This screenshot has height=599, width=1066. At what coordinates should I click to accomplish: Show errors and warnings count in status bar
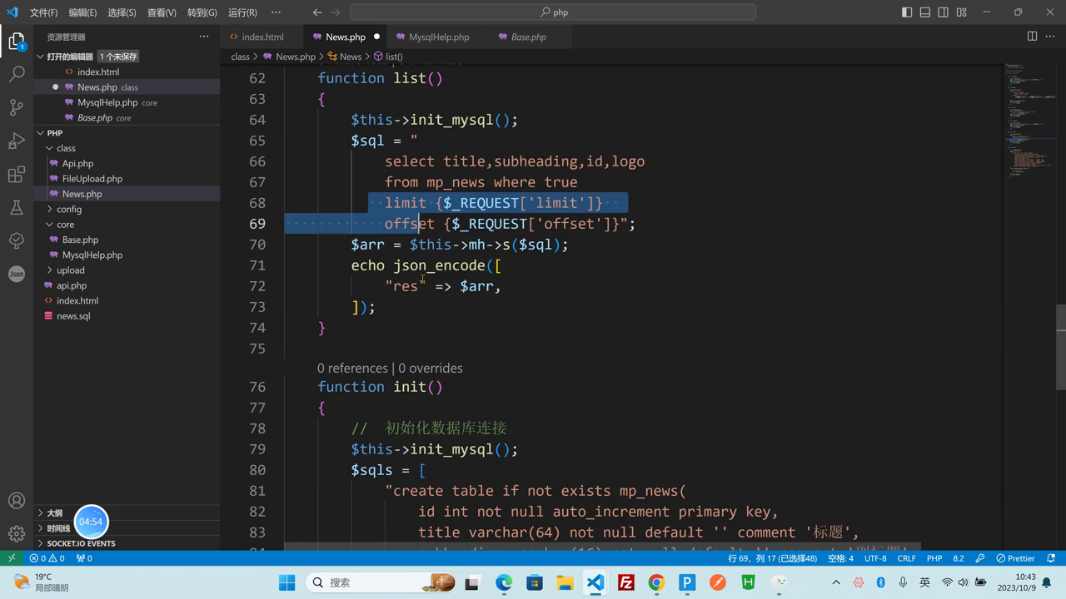coord(47,558)
